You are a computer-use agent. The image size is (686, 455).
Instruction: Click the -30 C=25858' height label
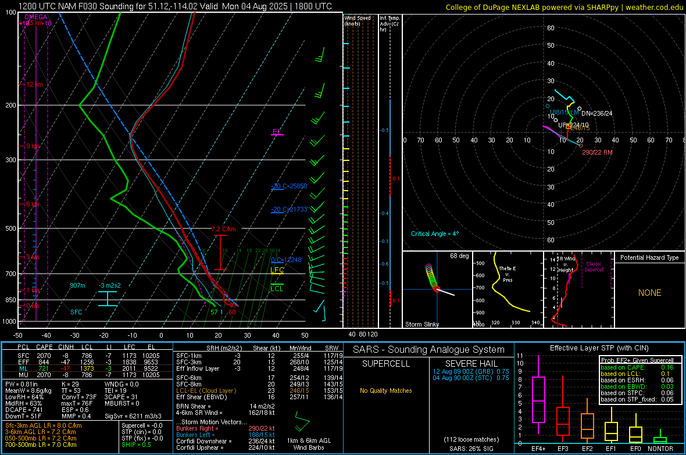(290, 186)
